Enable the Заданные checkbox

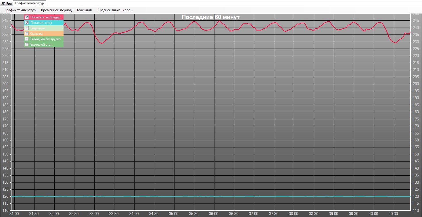[27, 28]
